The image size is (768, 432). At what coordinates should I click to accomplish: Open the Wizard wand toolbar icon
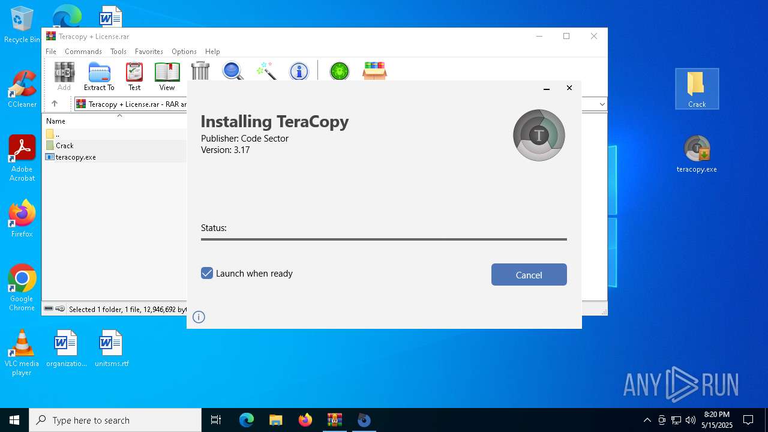266,71
